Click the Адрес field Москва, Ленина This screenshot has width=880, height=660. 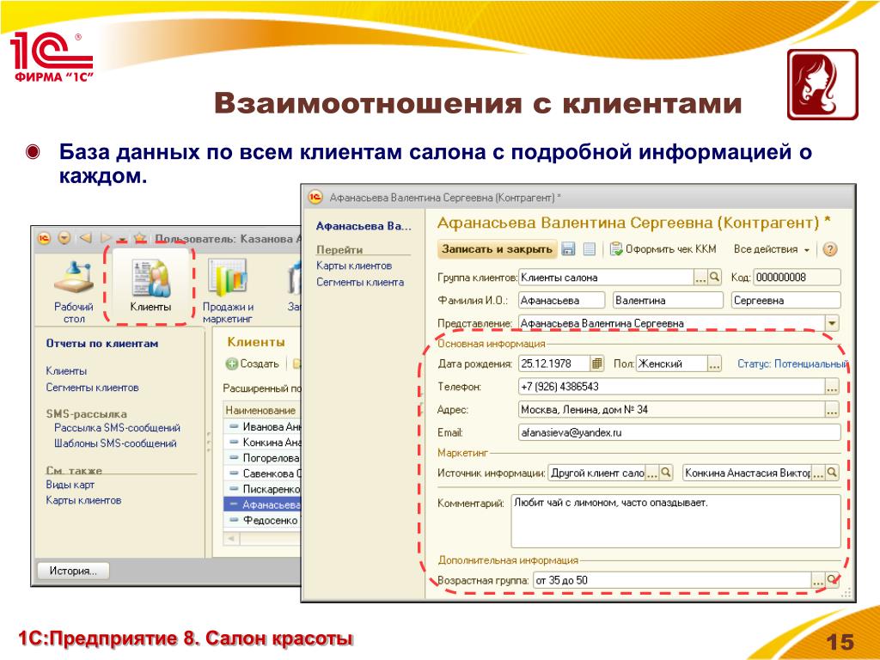point(671,410)
